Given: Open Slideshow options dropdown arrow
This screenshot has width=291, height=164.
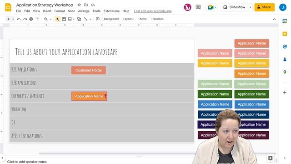Looking at the screenshot, I should [250, 7].
